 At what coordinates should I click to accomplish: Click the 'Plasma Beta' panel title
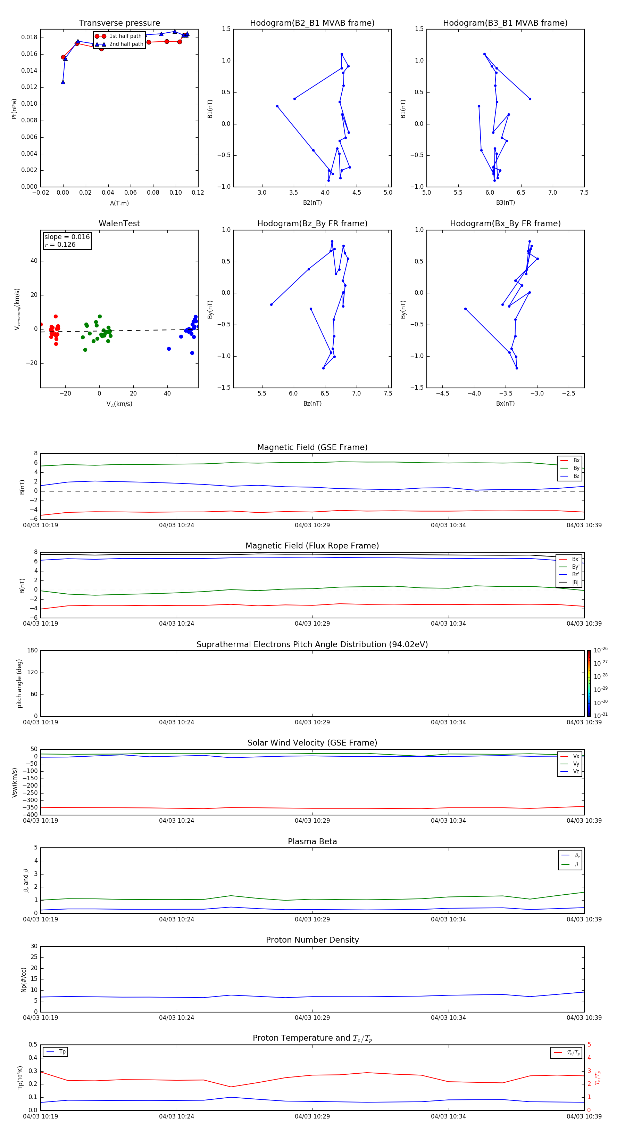tap(312, 841)
